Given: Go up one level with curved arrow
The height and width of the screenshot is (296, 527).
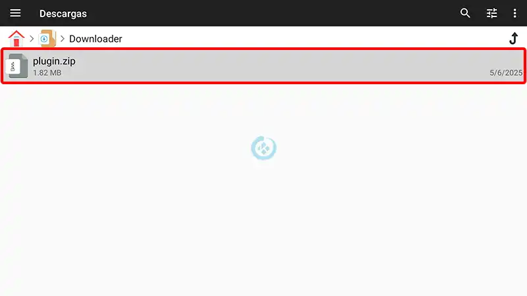Looking at the screenshot, I should (514, 38).
